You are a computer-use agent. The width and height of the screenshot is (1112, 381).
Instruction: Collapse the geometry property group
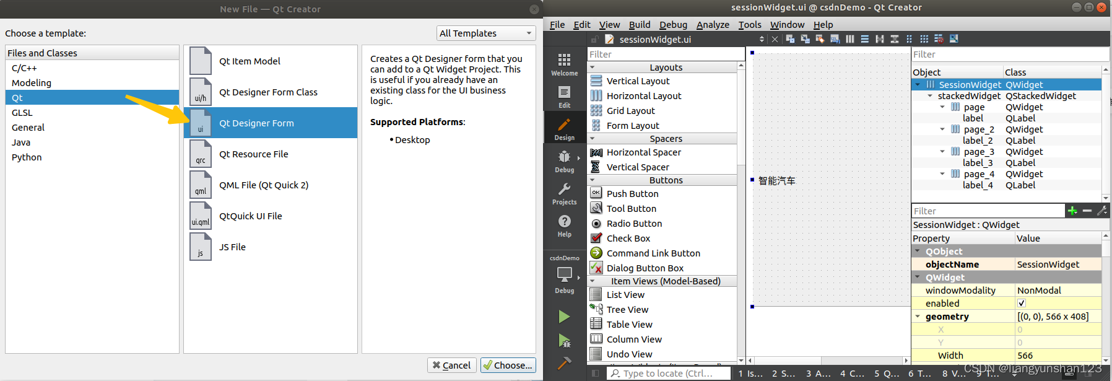tap(918, 316)
